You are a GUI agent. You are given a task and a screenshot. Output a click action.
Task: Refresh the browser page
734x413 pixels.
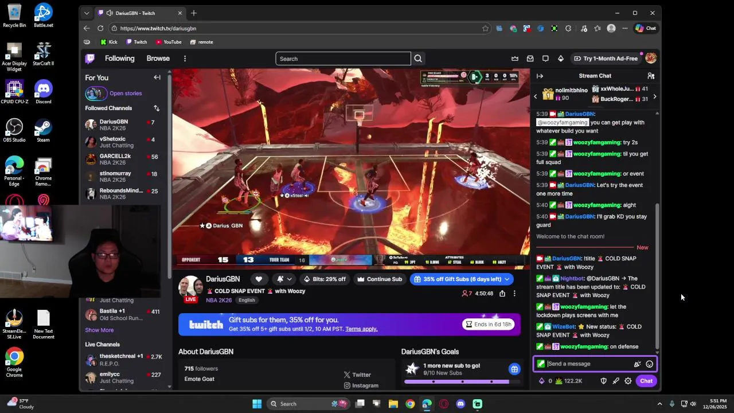coord(100,28)
